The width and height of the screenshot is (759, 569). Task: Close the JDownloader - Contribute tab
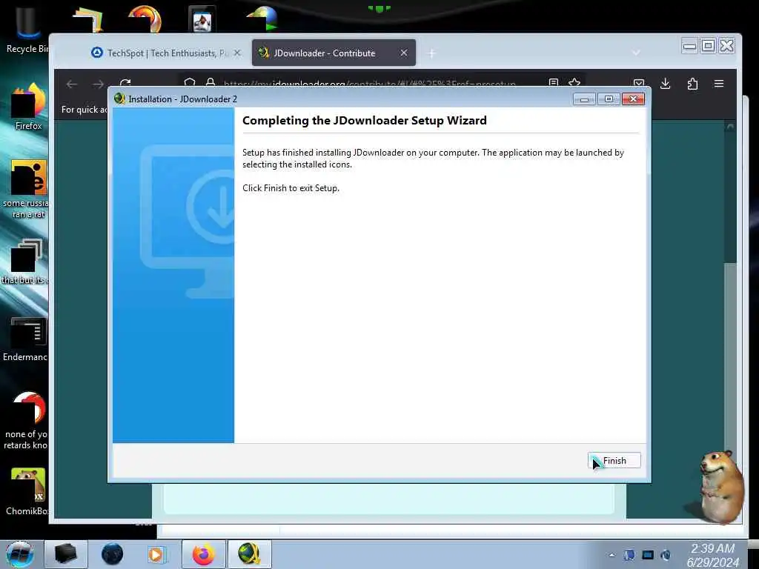pyautogui.click(x=404, y=53)
